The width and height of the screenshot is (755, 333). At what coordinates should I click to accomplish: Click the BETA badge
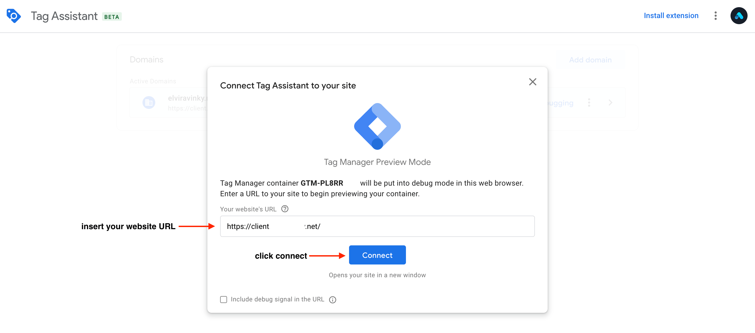pyautogui.click(x=112, y=17)
